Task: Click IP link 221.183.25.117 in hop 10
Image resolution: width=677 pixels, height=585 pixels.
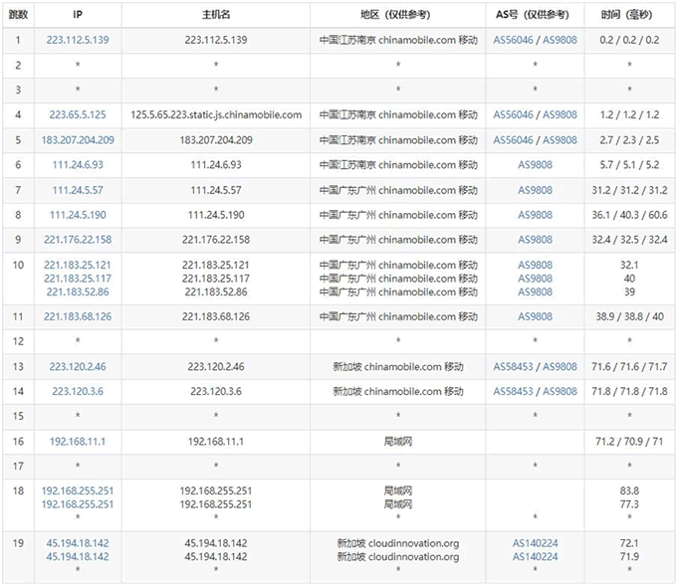Action: click(x=78, y=279)
